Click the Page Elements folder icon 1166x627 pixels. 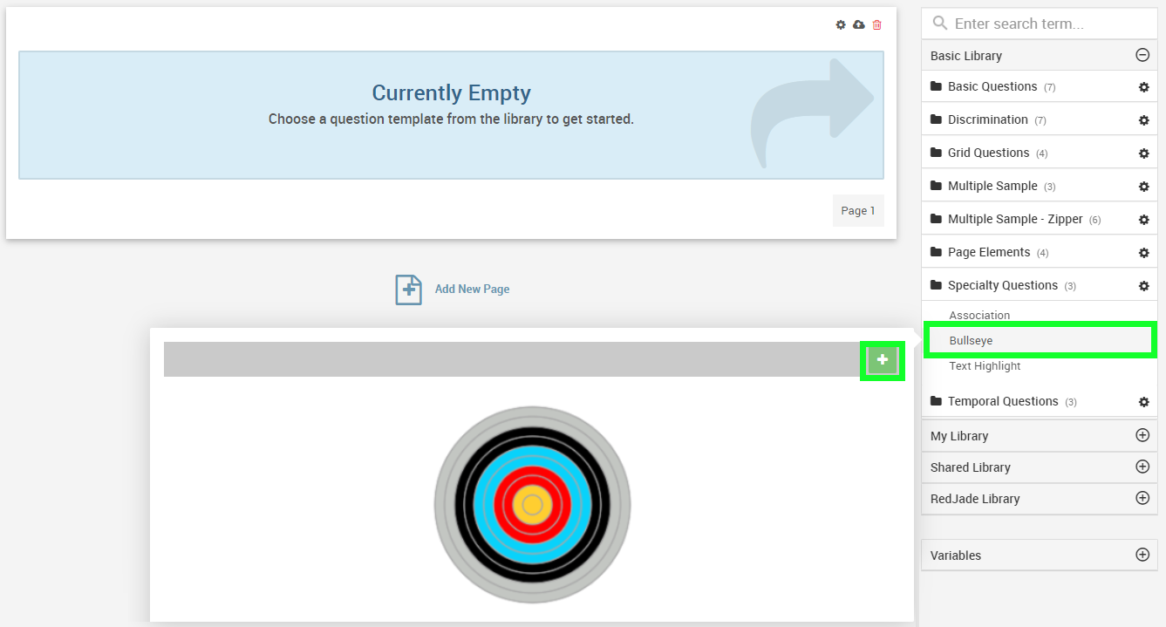click(x=936, y=252)
